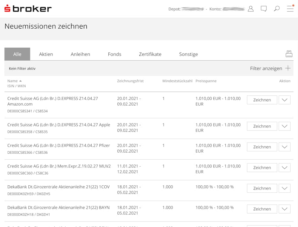298x227 pixels.
Task: Click Zeichnen for the D.EXPRESS Pfizer certificate
Action: (262, 147)
